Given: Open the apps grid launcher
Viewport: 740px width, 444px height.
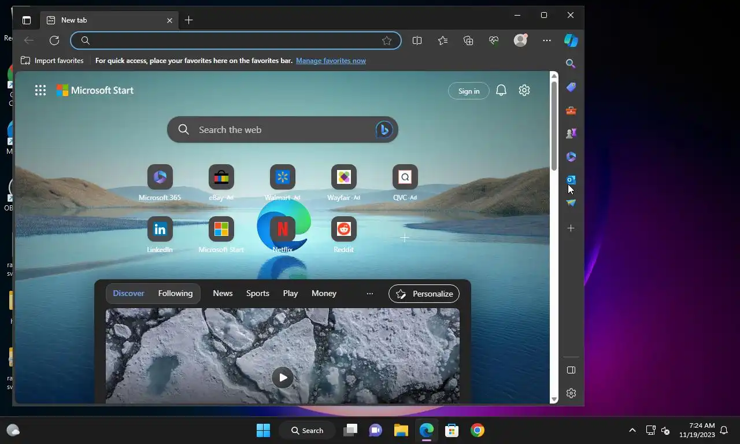Looking at the screenshot, I should (40, 90).
